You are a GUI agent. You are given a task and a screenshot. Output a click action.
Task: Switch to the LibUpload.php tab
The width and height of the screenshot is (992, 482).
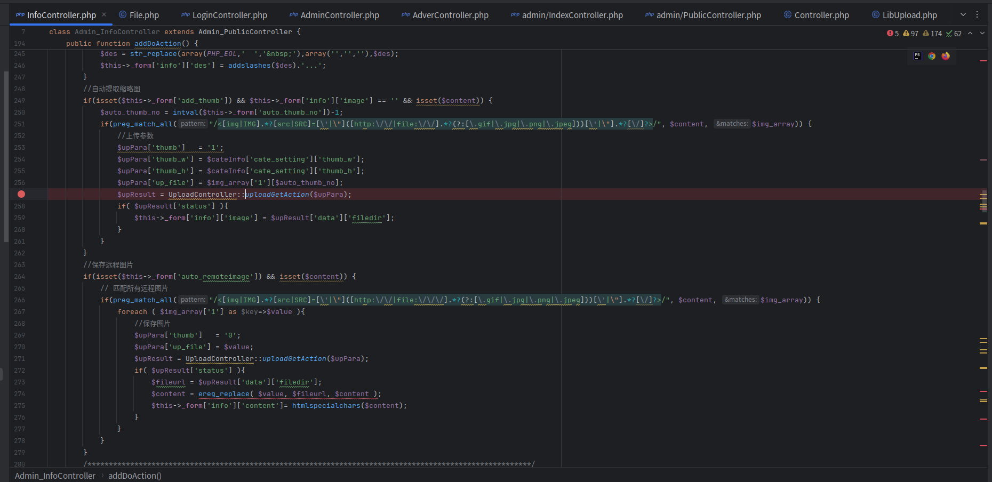tap(909, 15)
